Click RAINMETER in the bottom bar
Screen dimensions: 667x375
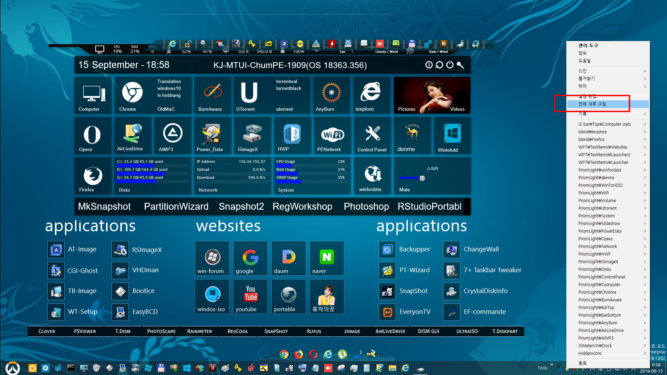tap(199, 332)
